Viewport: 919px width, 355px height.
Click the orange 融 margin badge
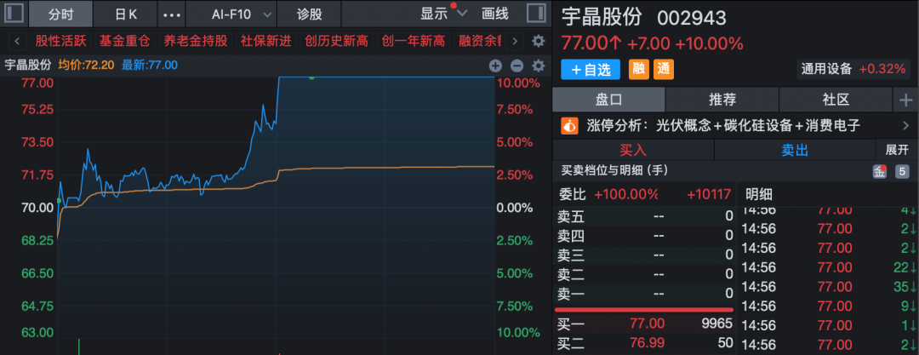(x=637, y=69)
